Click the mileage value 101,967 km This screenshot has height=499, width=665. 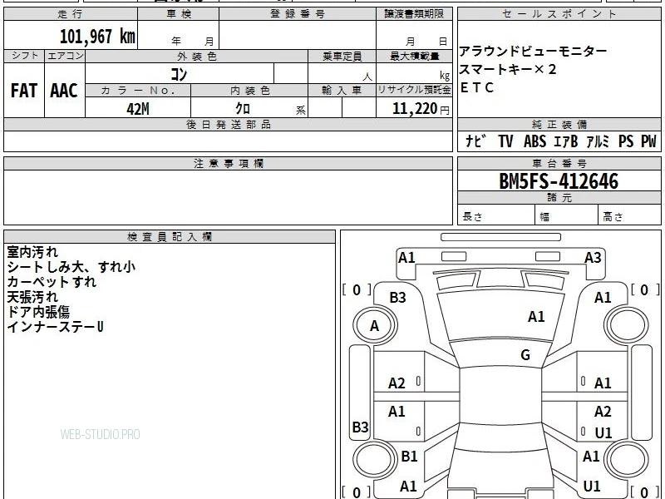click(97, 37)
